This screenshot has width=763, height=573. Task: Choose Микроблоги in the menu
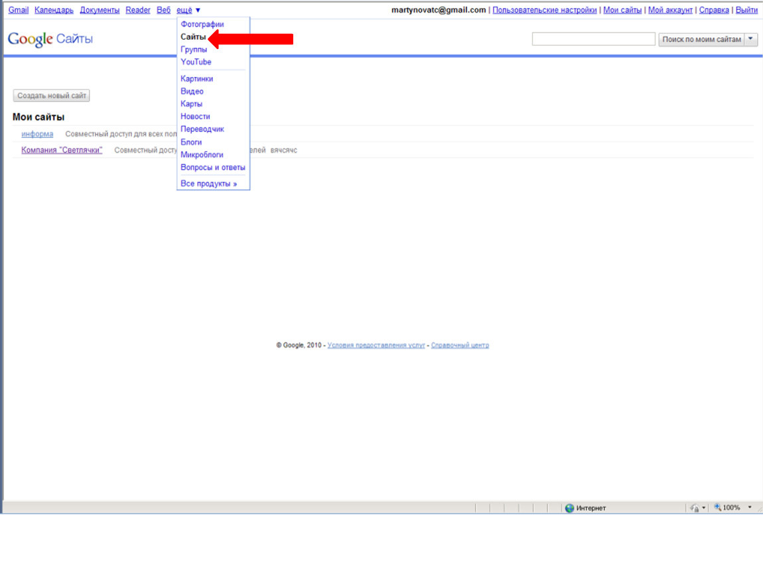202,155
